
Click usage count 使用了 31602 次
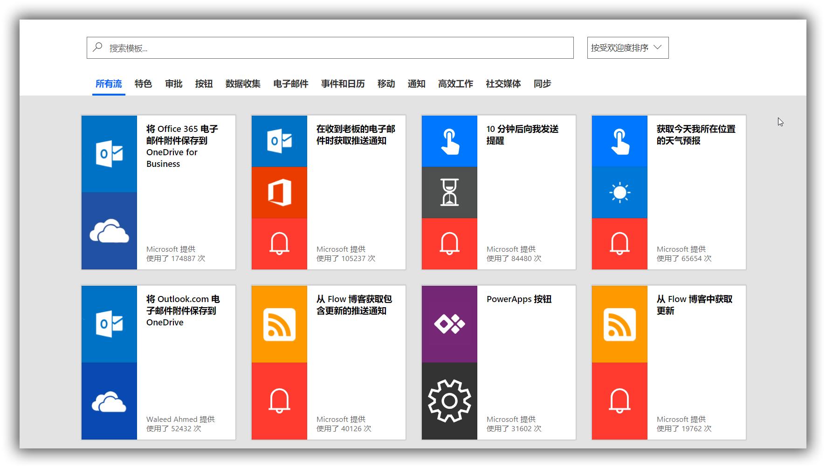(514, 428)
